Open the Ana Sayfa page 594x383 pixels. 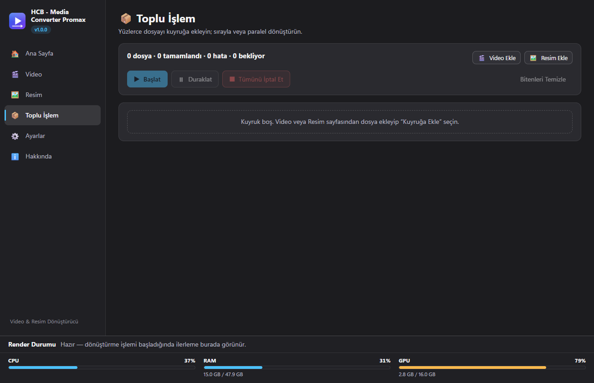pyautogui.click(x=52, y=54)
